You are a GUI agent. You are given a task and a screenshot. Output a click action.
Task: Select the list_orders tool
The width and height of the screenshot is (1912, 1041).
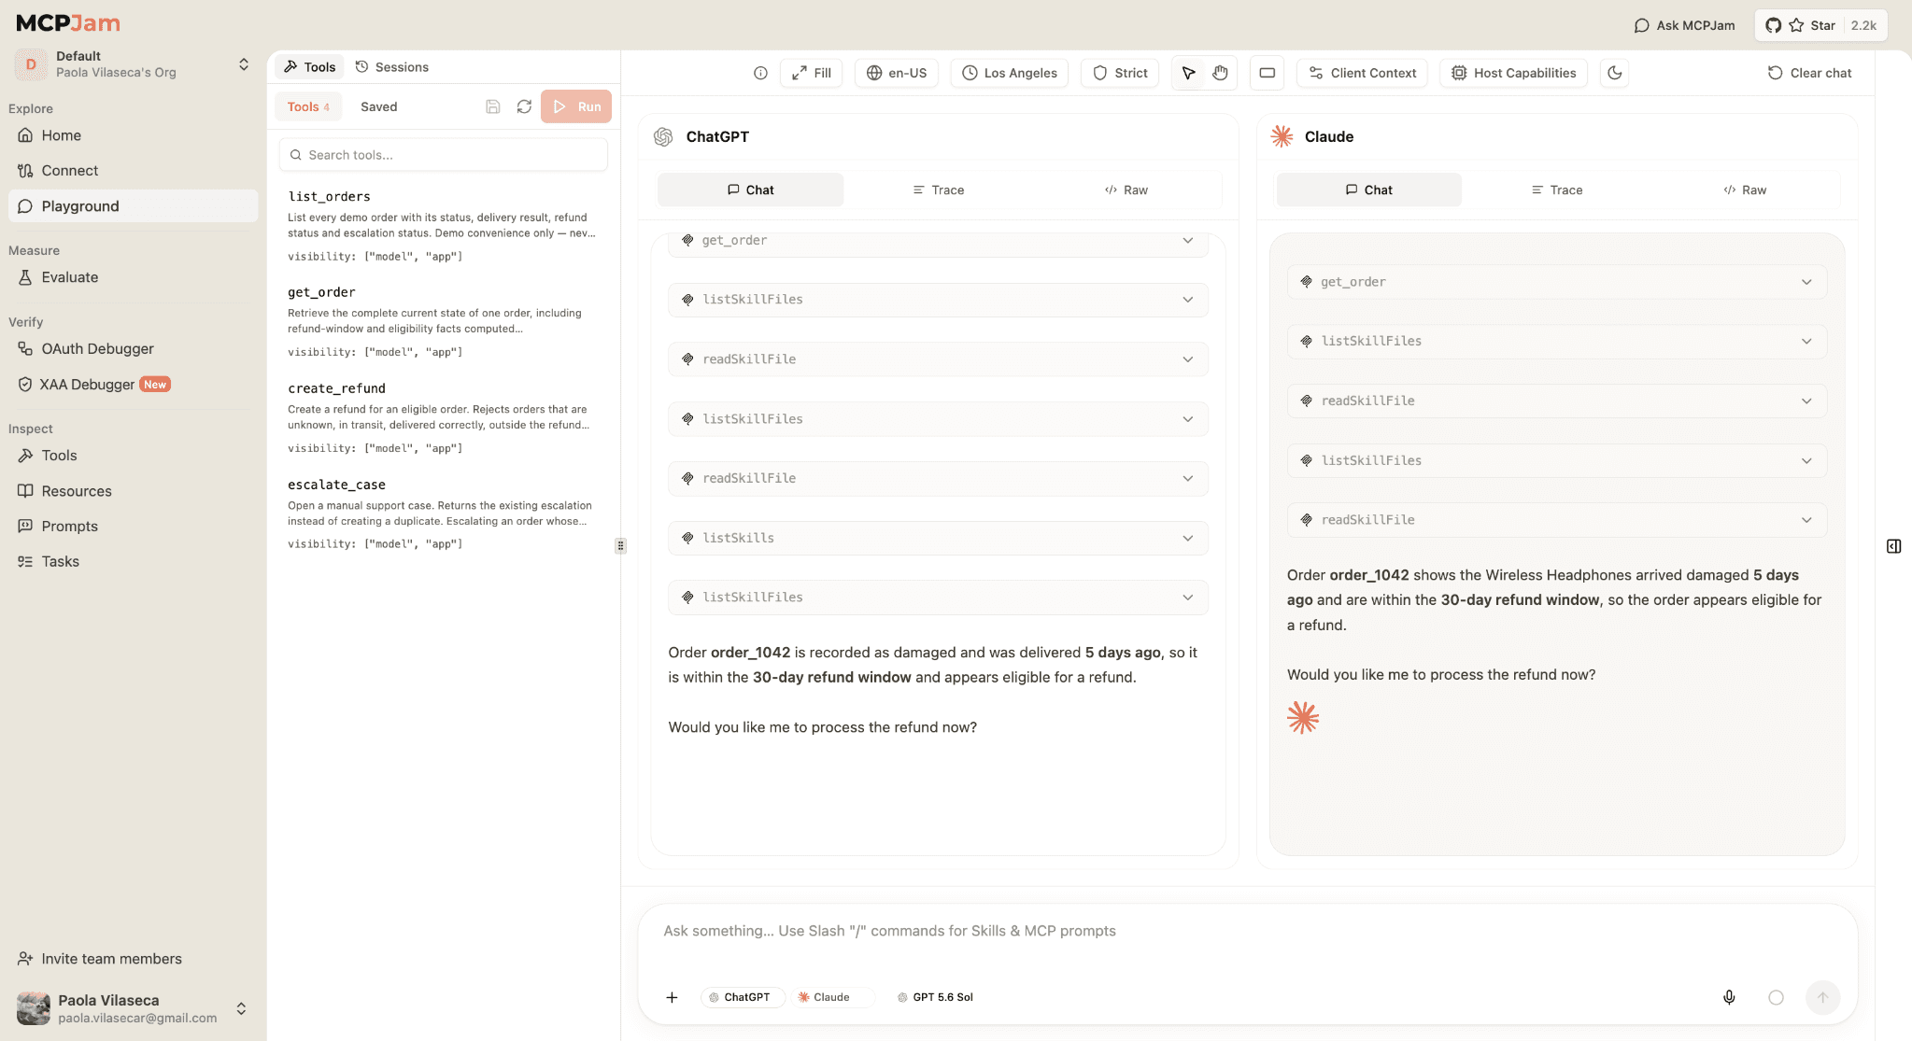tap(444, 225)
